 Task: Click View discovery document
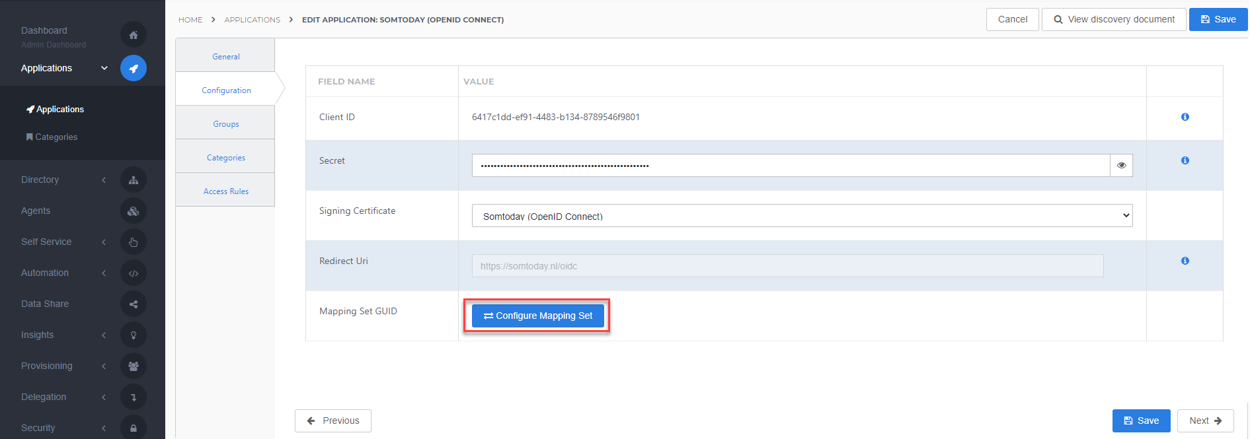tap(1114, 20)
